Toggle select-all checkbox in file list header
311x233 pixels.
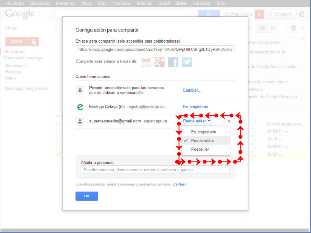click(x=58, y=124)
